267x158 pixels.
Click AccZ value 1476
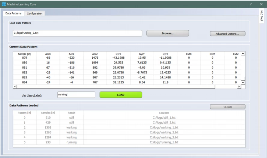coord(95,58)
